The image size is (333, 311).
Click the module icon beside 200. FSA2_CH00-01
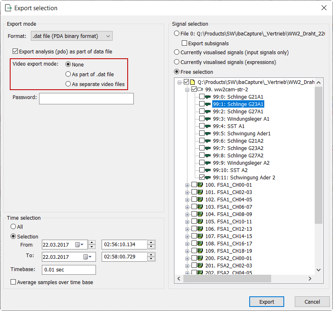point(200,258)
